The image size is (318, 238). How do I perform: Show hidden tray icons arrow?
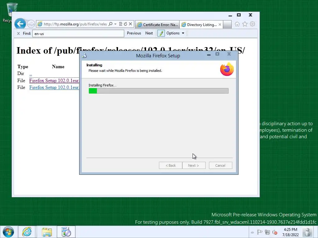252,232
